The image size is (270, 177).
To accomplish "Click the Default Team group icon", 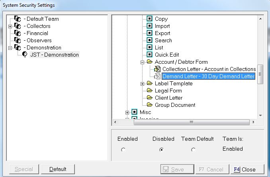I will tap(17, 19).
